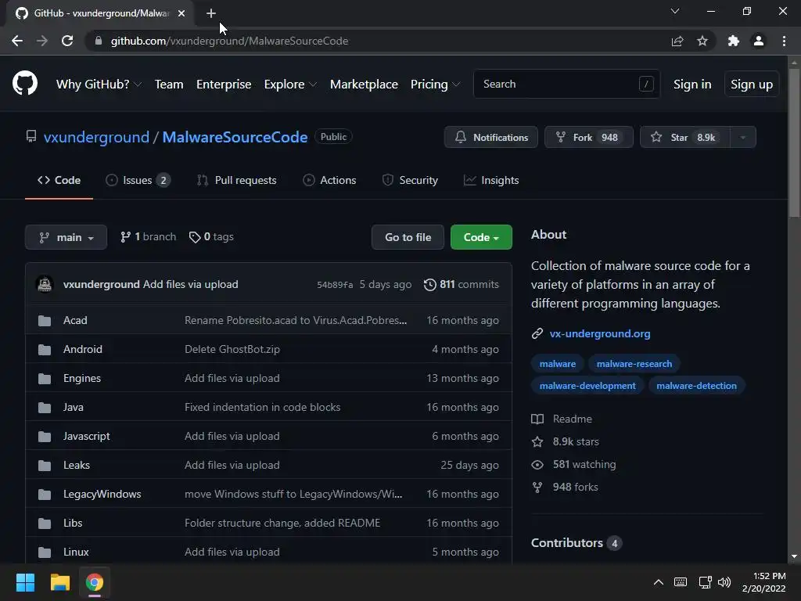Switch to the Insights tab
This screenshot has width=801, height=601.
pyautogui.click(x=491, y=181)
